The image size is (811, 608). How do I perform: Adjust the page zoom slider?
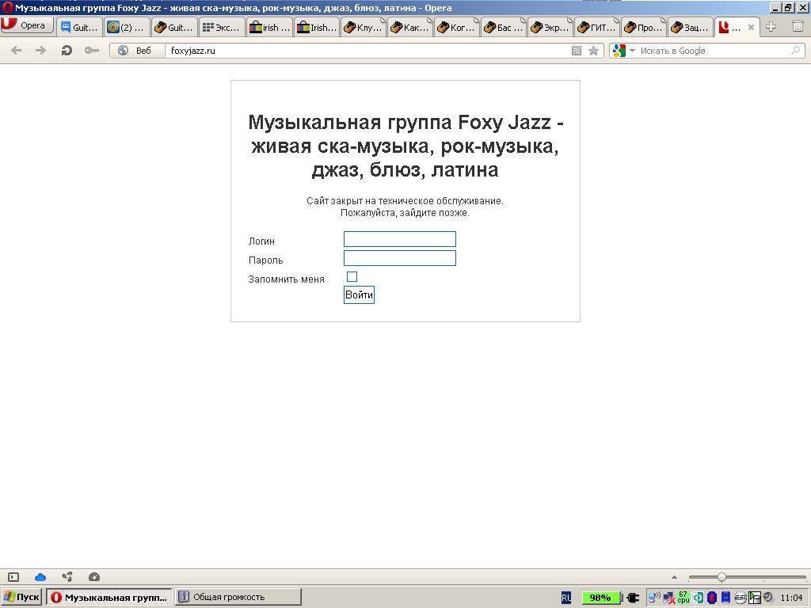click(722, 577)
